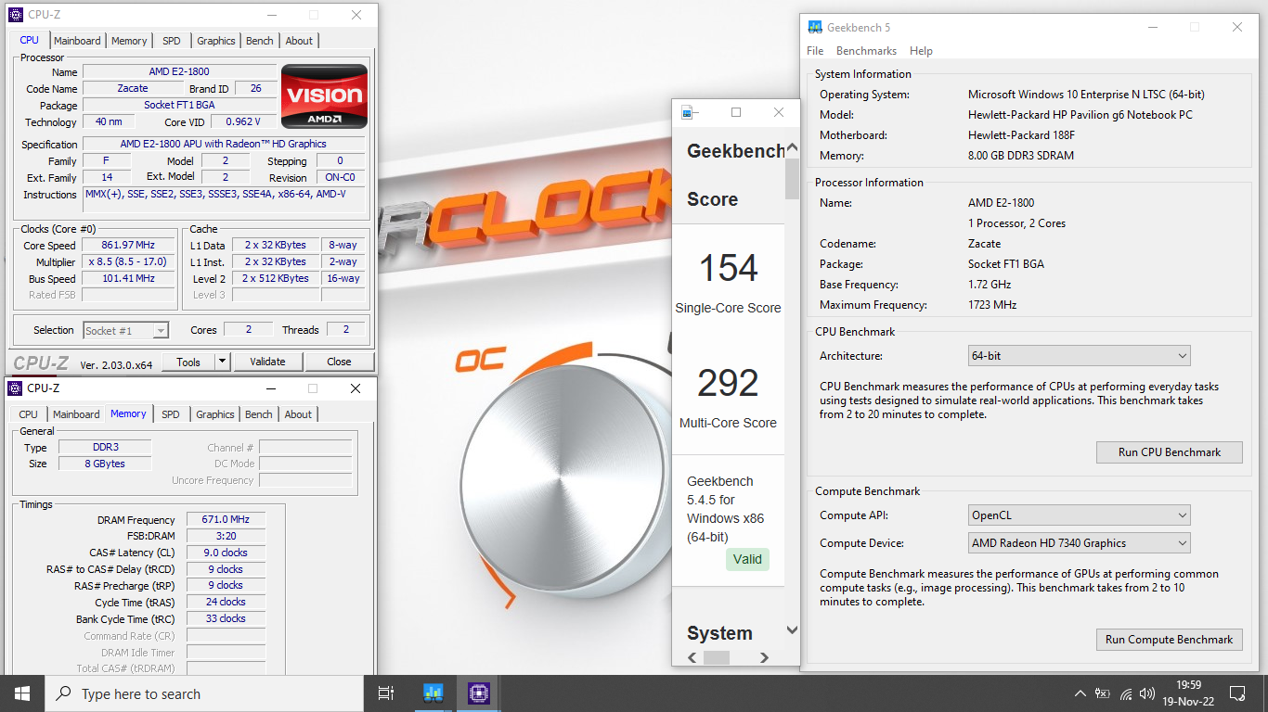Click the Close button in CPU-Z

tap(339, 362)
